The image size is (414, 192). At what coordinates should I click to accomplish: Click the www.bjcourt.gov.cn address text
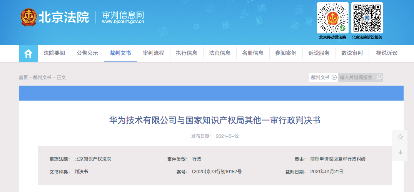pos(123,22)
